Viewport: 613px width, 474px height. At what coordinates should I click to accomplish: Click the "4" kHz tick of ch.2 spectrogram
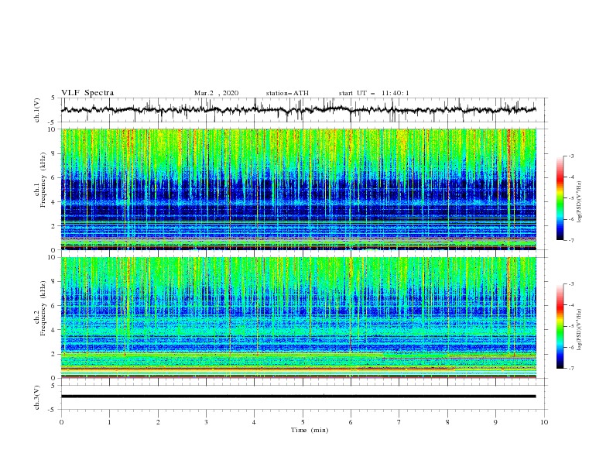pos(55,330)
